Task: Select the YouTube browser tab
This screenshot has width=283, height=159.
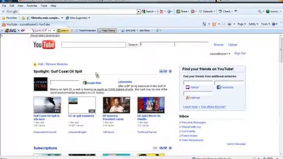Action: tap(37, 25)
